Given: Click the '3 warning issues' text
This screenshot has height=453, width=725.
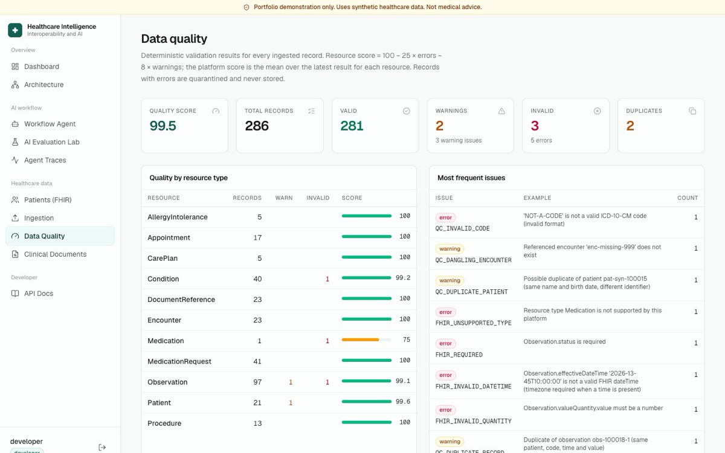Looking at the screenshot, I should click(459, 140).
